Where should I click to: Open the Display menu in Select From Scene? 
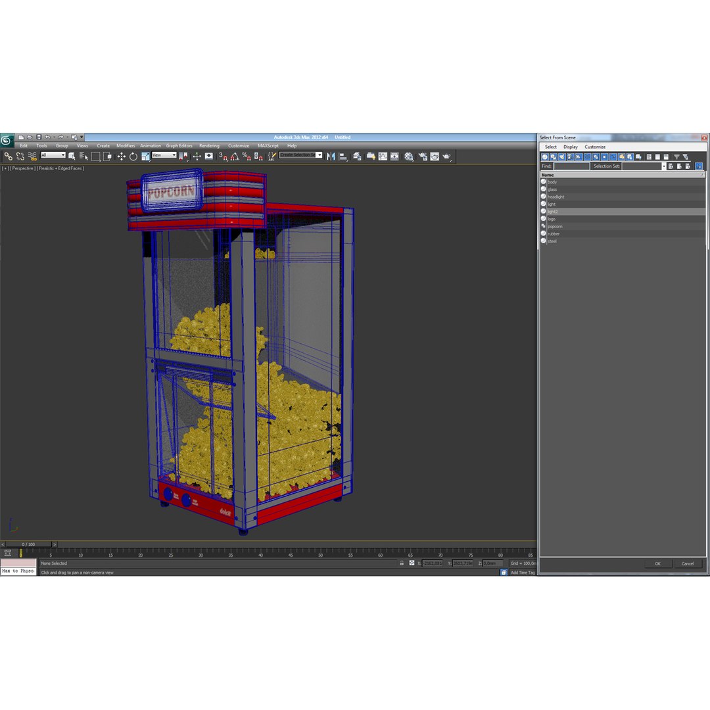point(571,147)
